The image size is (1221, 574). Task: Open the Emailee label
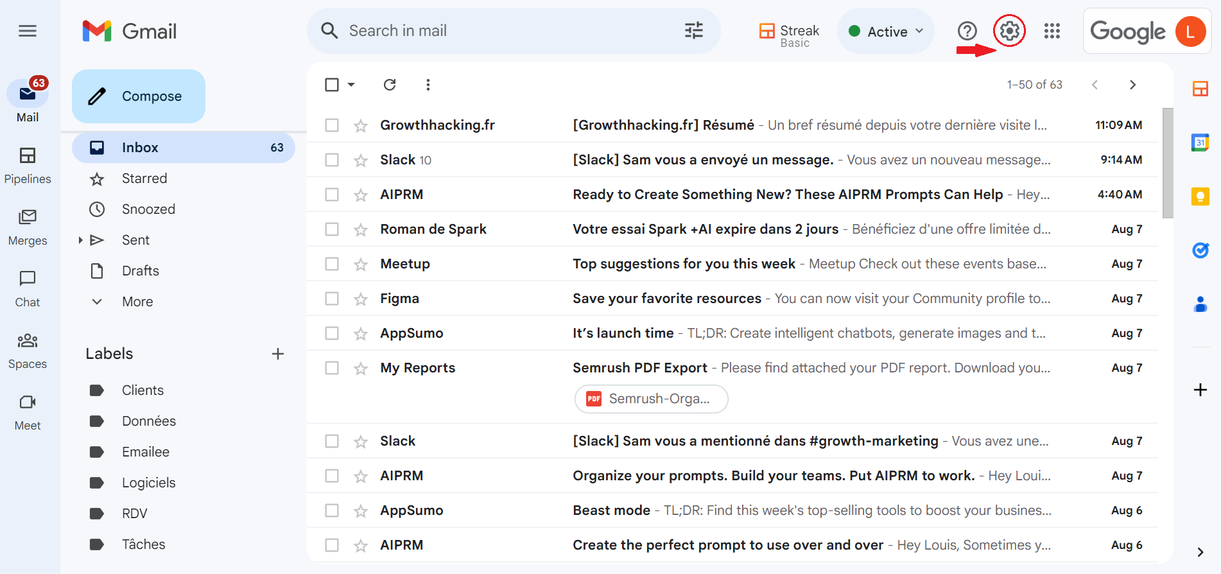coord(184,452)
